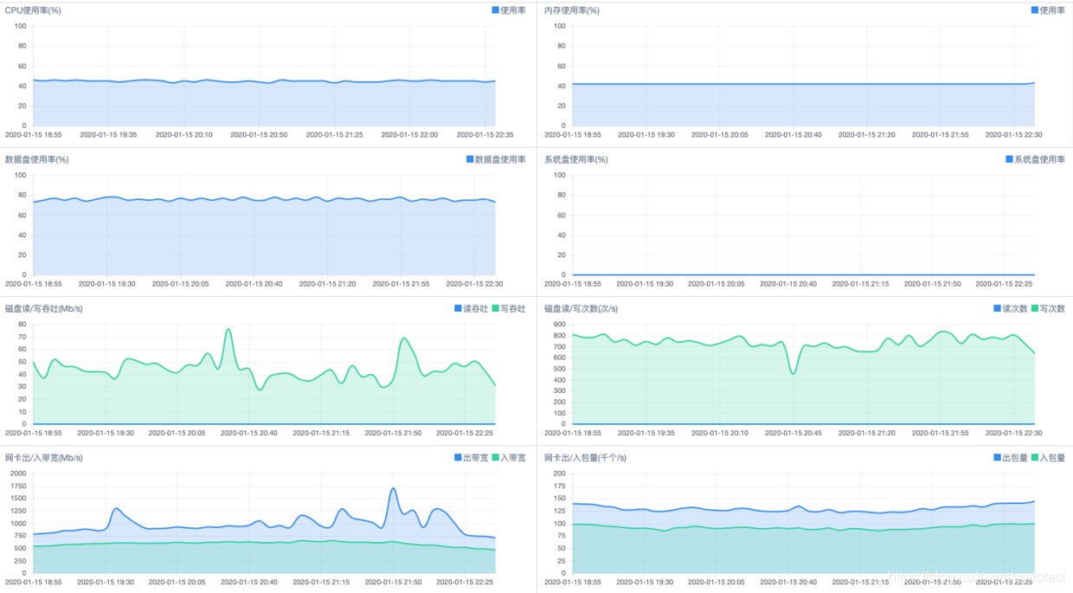Click the 1250 y-axis value on 网卡出/入带宽 chart

point(18,511)
